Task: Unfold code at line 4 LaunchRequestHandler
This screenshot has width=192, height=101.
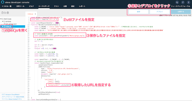Action: click(30, 23)
